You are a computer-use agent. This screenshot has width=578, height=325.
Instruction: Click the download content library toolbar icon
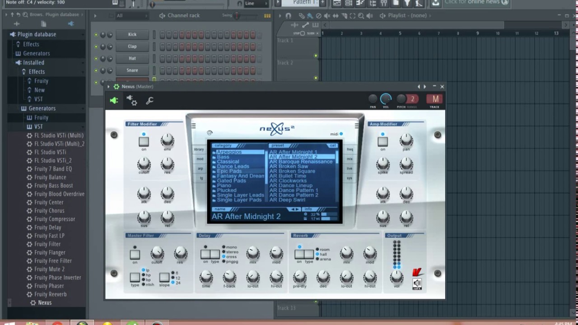(435, 3)
